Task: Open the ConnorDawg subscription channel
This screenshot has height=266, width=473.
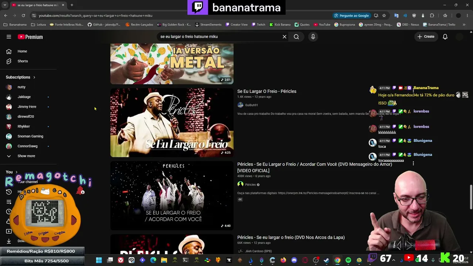Action: pyautogui.click(x=28, y=146)
